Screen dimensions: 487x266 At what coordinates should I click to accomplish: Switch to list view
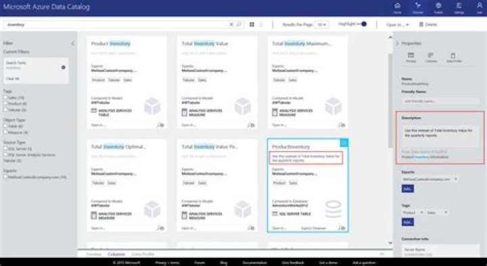pos(261,24)
